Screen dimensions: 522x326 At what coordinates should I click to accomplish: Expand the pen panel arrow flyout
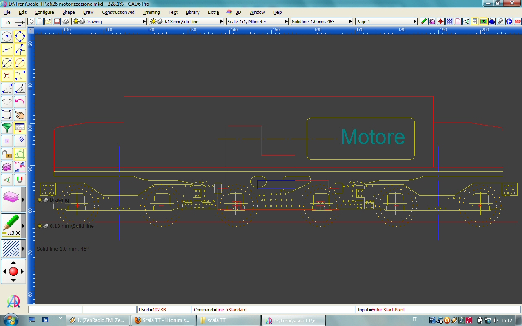(x=23, y=225)
